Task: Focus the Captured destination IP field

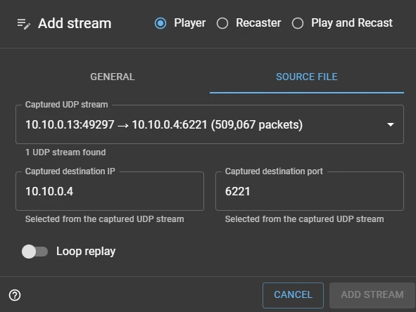Action: 110,191
